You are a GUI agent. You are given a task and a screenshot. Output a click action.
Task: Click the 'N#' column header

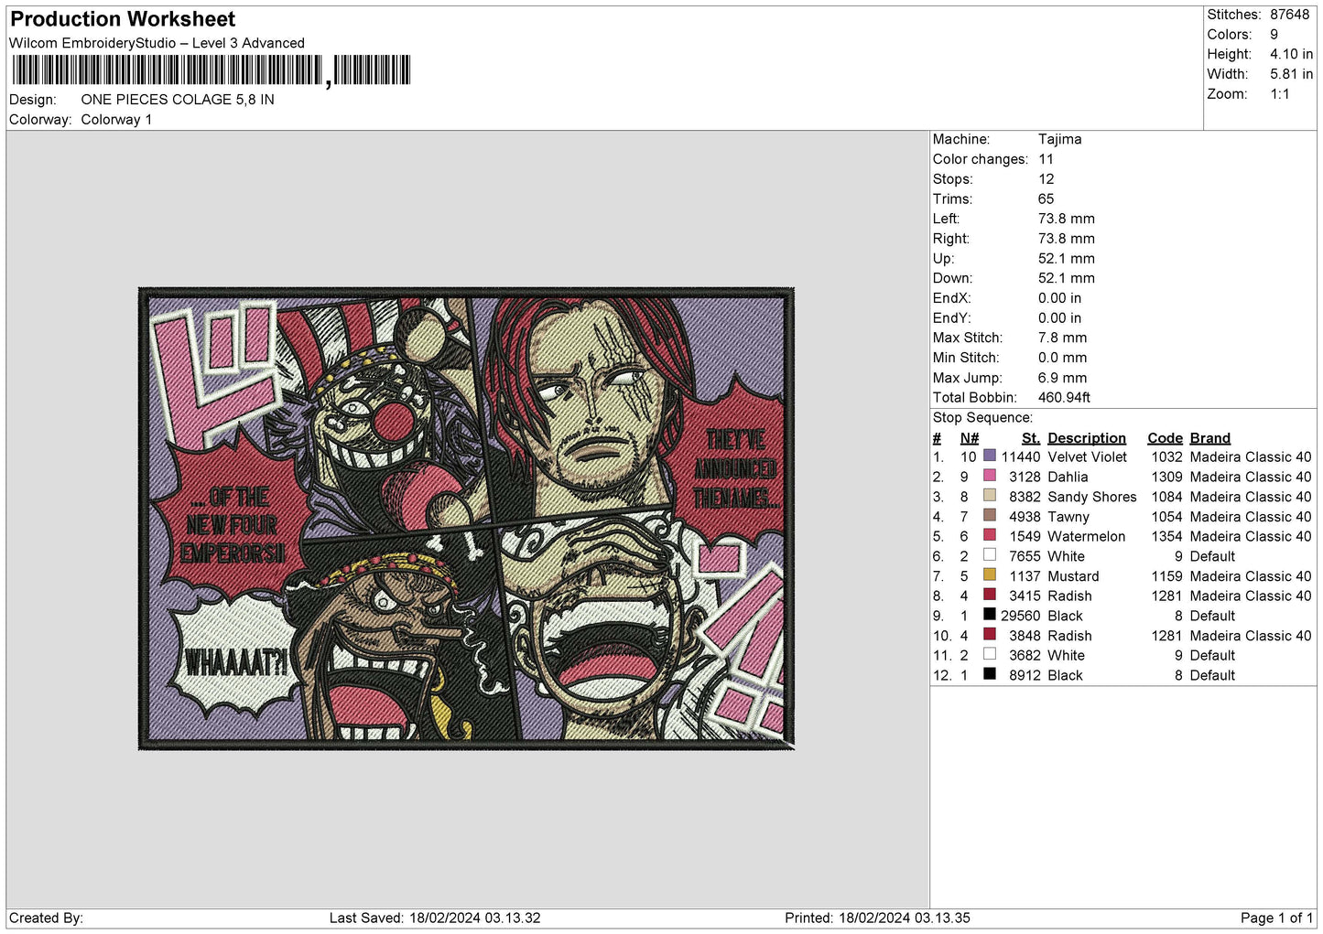click(969, 438)
